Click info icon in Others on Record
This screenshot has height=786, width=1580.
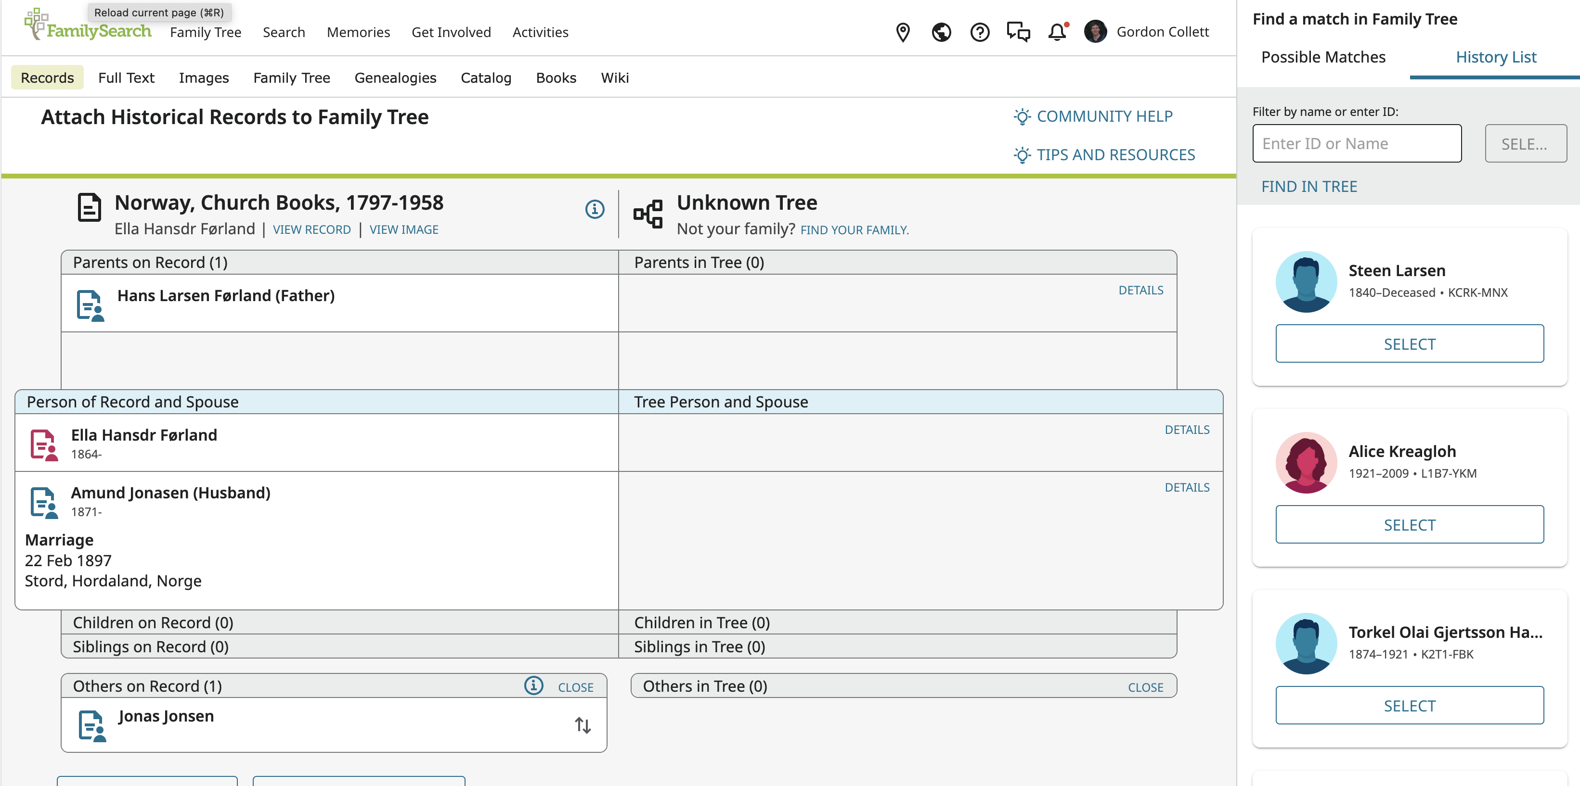(533, 685)
